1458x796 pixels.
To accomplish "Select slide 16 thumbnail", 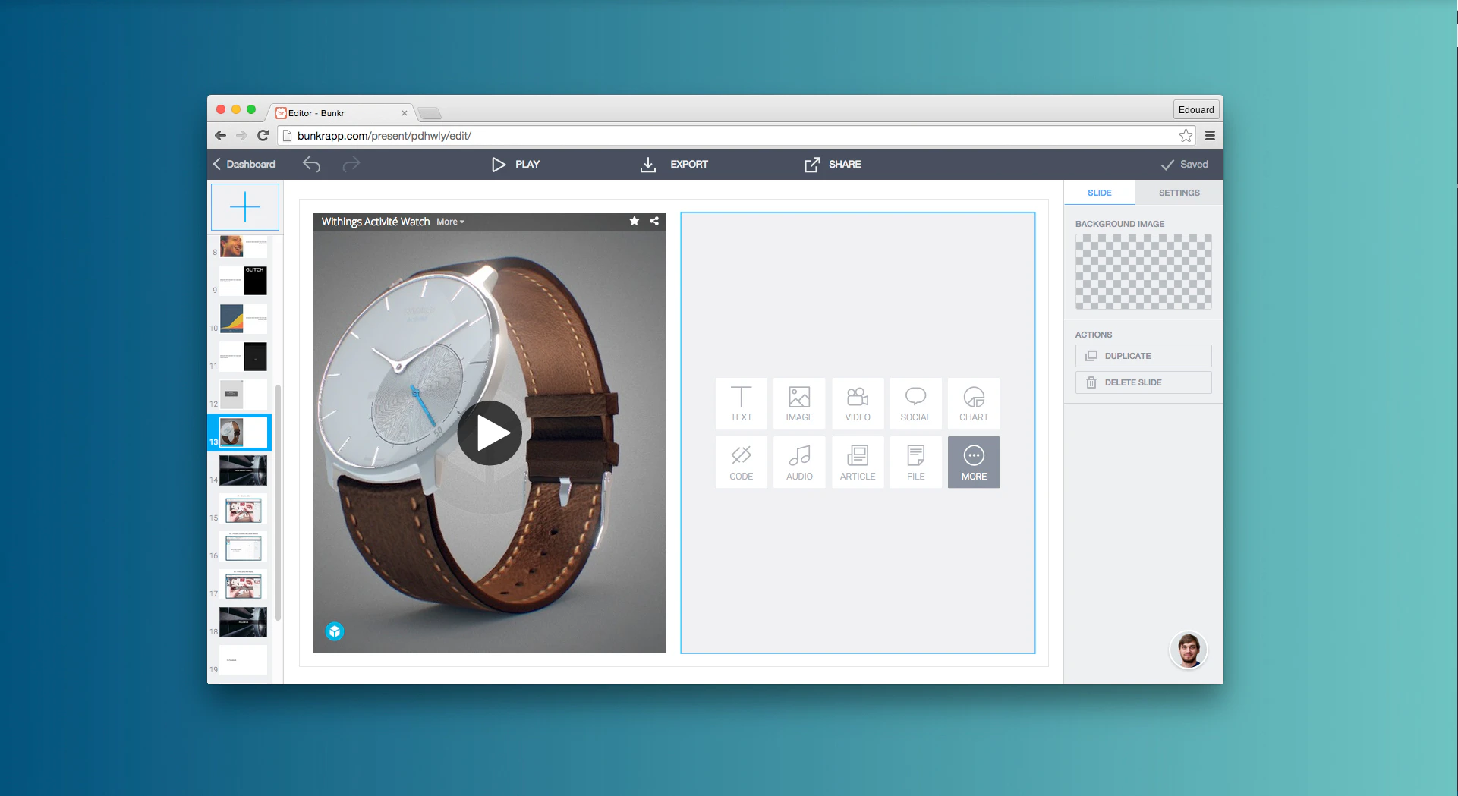I will click(x=243, y=546).
